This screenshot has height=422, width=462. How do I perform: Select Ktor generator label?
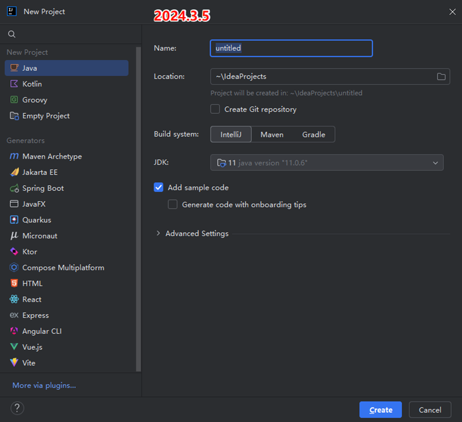pyautogui.click(x=30, y=252)
